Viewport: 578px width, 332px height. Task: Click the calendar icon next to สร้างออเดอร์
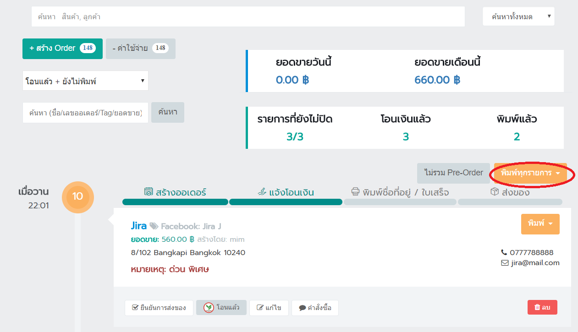(x=149, y=192)
